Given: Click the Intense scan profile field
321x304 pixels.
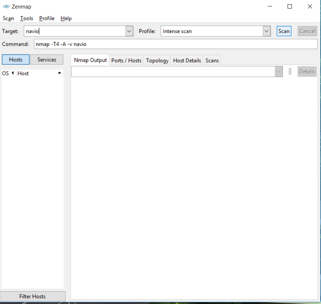Looking at the screenshot, I should pos(212,31).
